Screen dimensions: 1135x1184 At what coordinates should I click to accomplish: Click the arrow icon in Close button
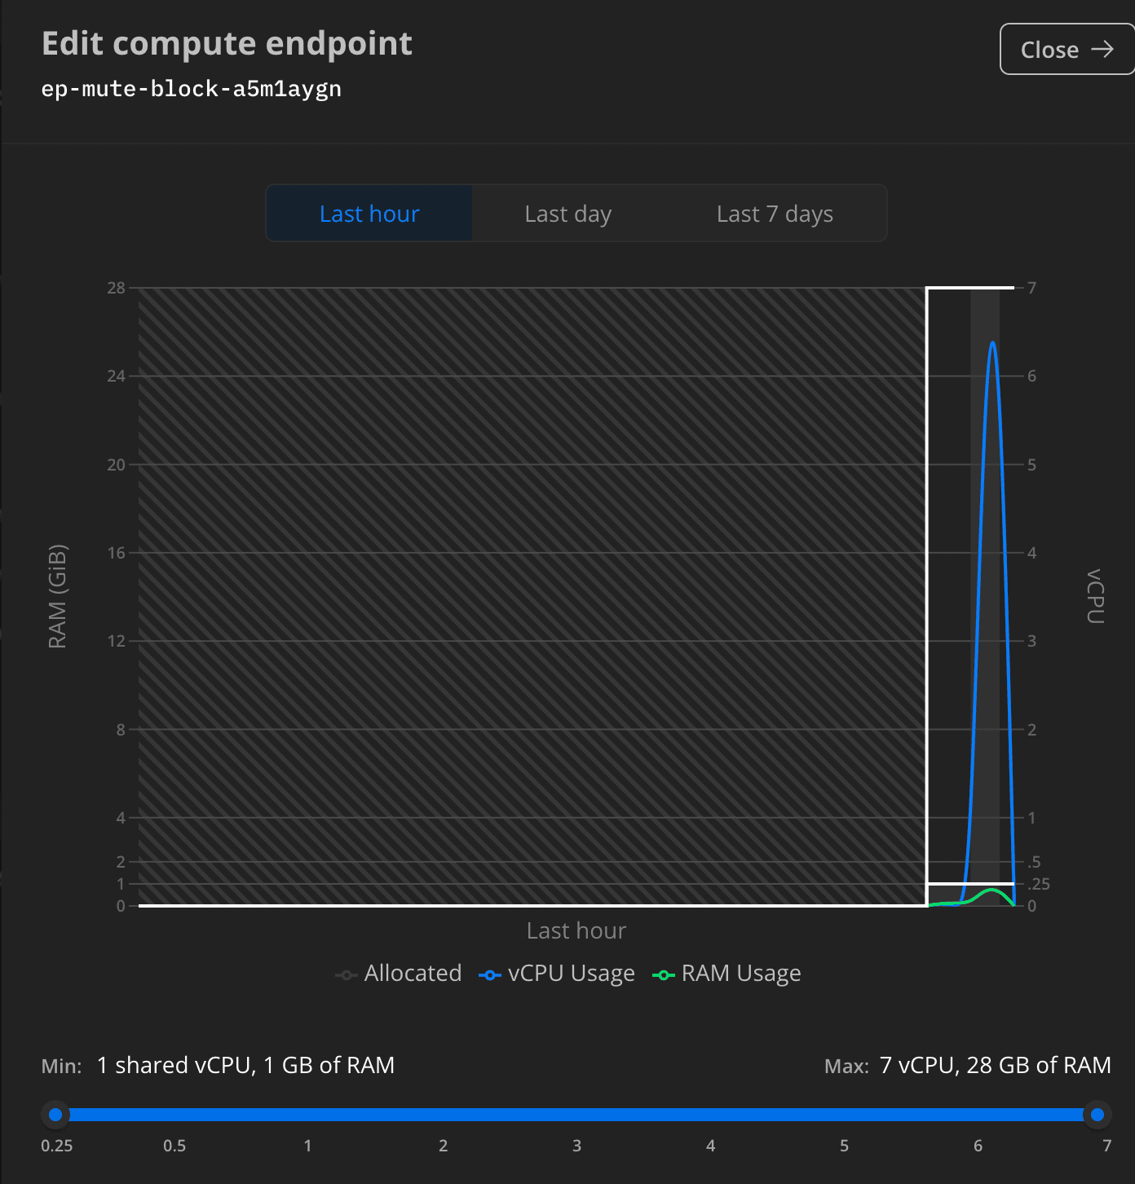click(1102, 50)
